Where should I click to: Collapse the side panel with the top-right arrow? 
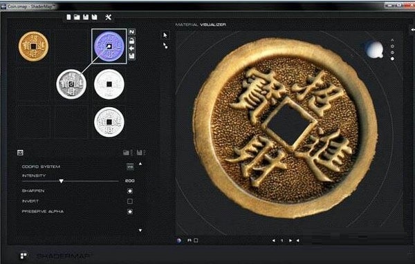(x=412, y=30)
